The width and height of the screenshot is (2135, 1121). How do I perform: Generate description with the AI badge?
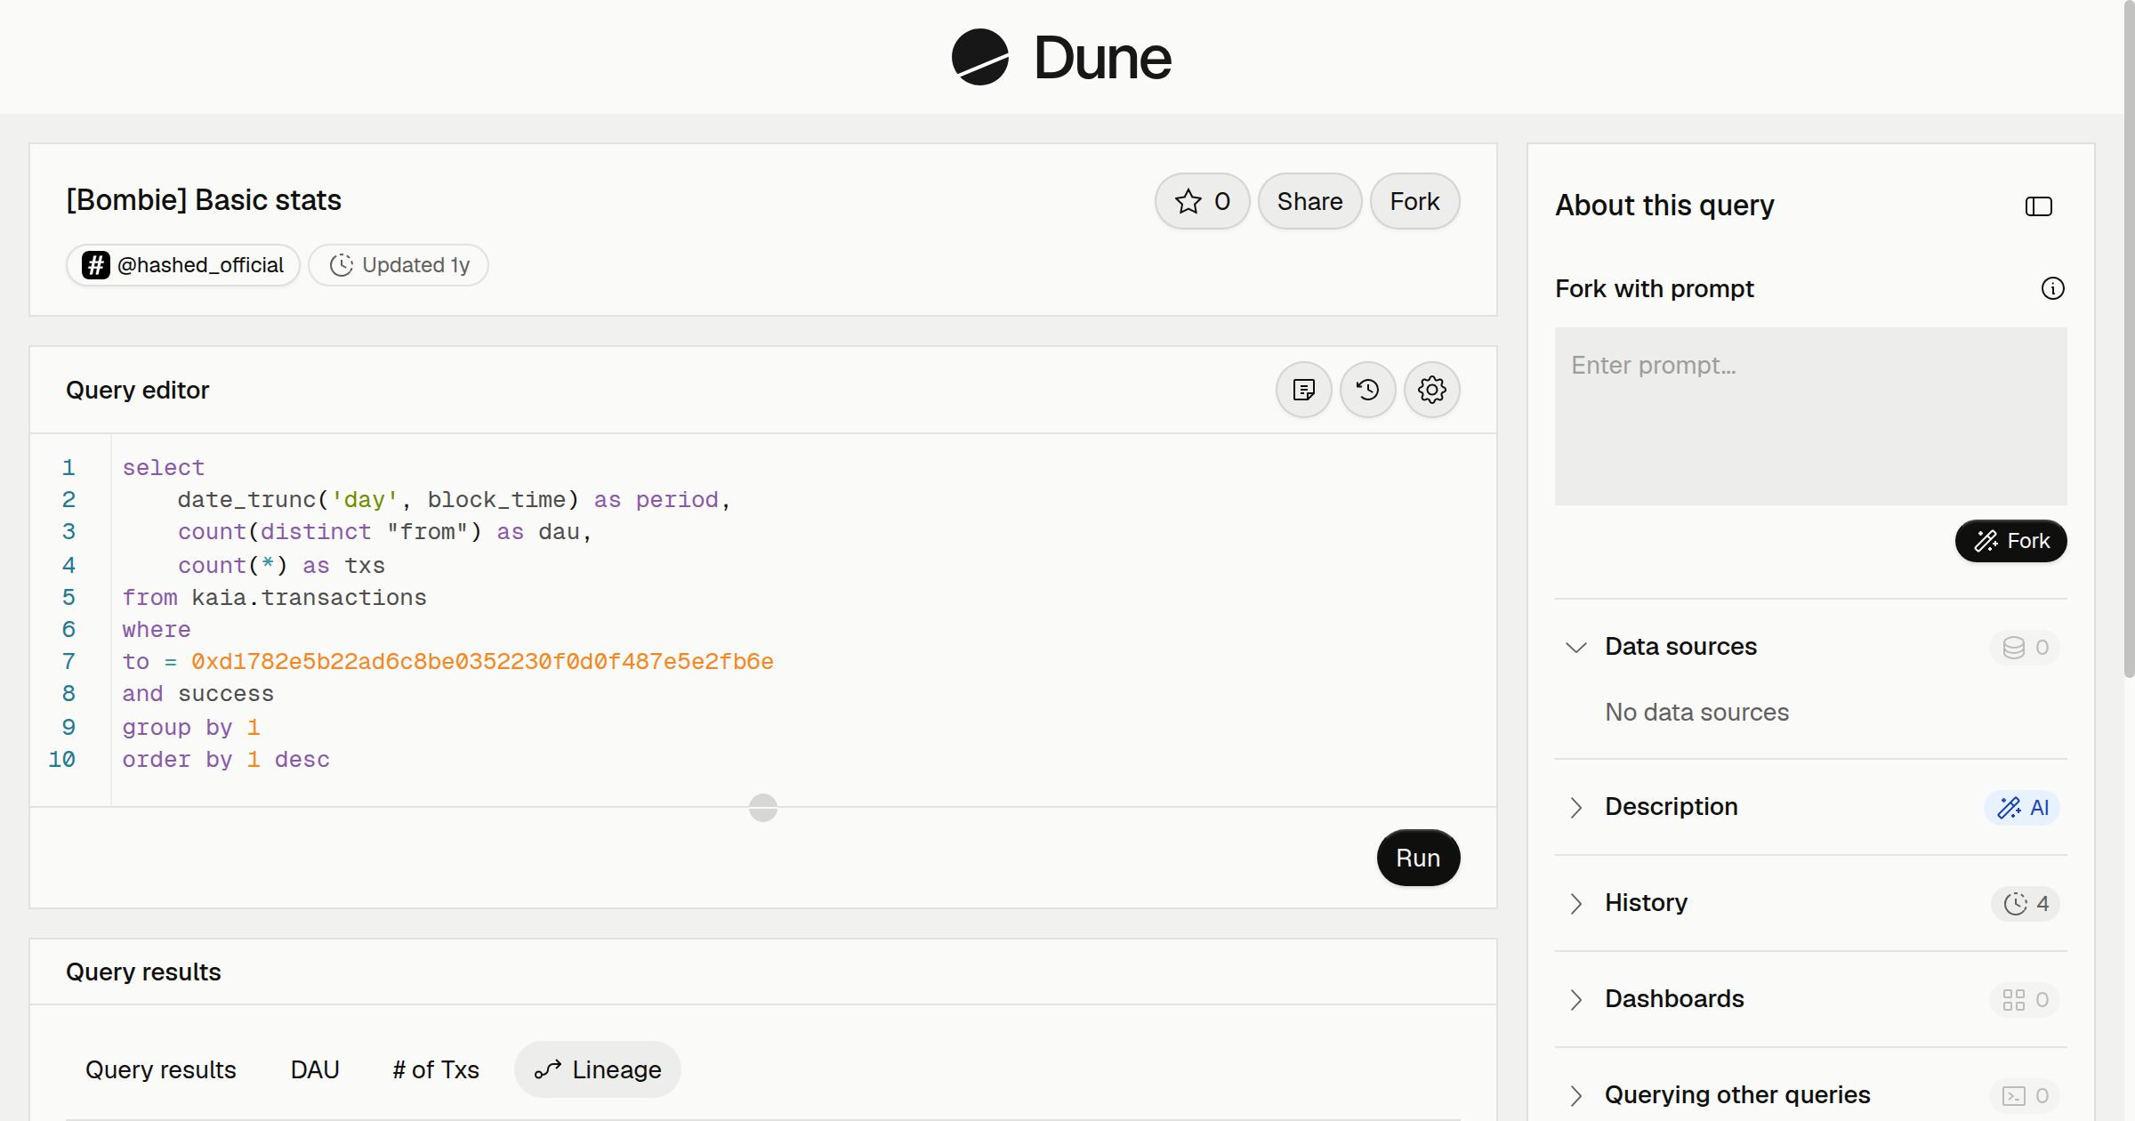click(x=2022, y=807)
